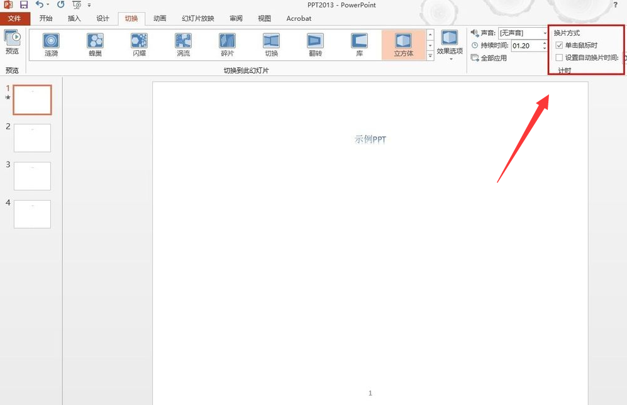Expand the 效果选项 effect options menu
This screenshot has width=627, height=405.
[450, 45]
